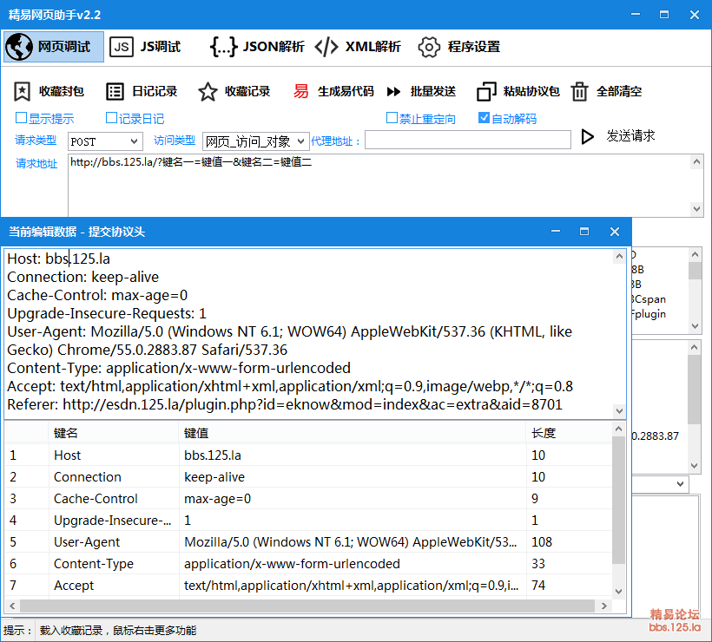Open 日记记录 list icon
This screenshot has height=642, width=712.
point(115,91)
